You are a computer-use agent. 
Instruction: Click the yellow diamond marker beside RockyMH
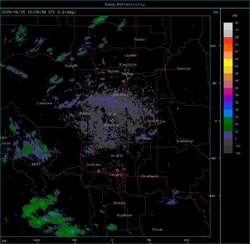tap(73, 59)
